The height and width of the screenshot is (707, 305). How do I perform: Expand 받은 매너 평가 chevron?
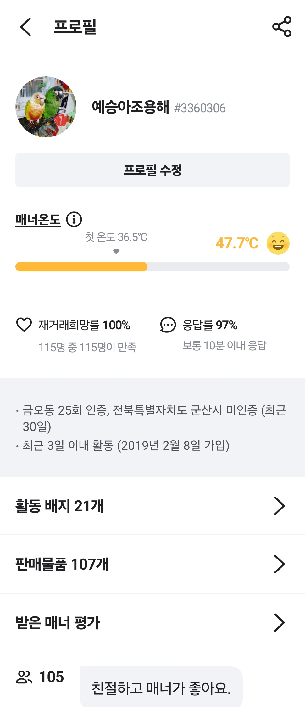point(279,622)
